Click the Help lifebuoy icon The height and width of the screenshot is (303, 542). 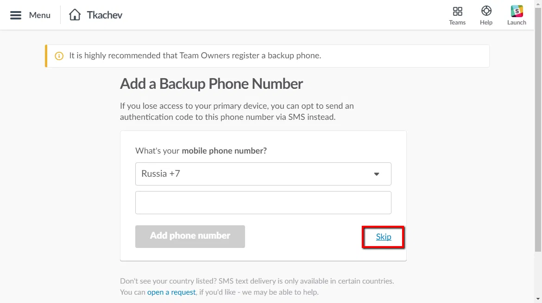click(x=486, y=11)
